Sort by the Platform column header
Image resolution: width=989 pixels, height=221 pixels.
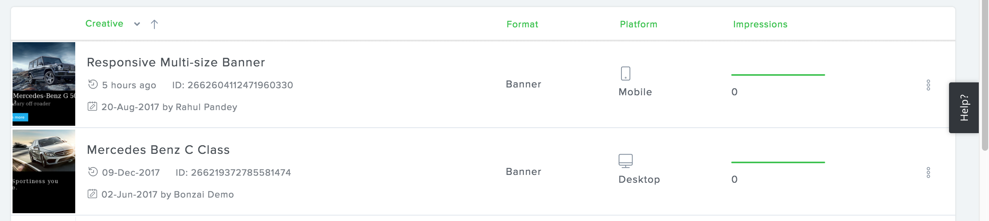pyautogui.click(x=638, y=24)
